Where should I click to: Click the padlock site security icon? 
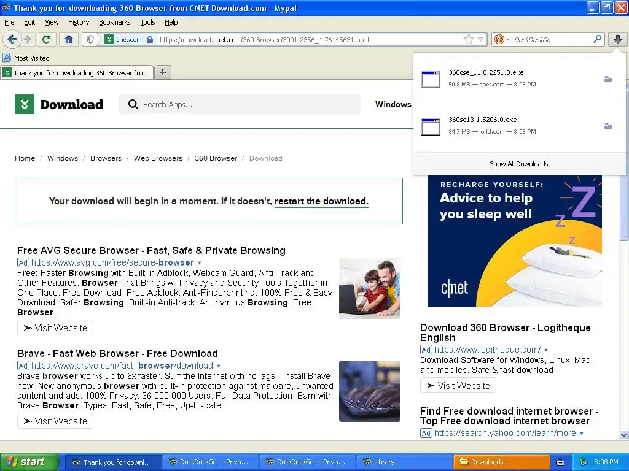[150, 39]
